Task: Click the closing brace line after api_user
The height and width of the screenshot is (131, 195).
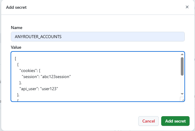Action: tap(18, 95)
